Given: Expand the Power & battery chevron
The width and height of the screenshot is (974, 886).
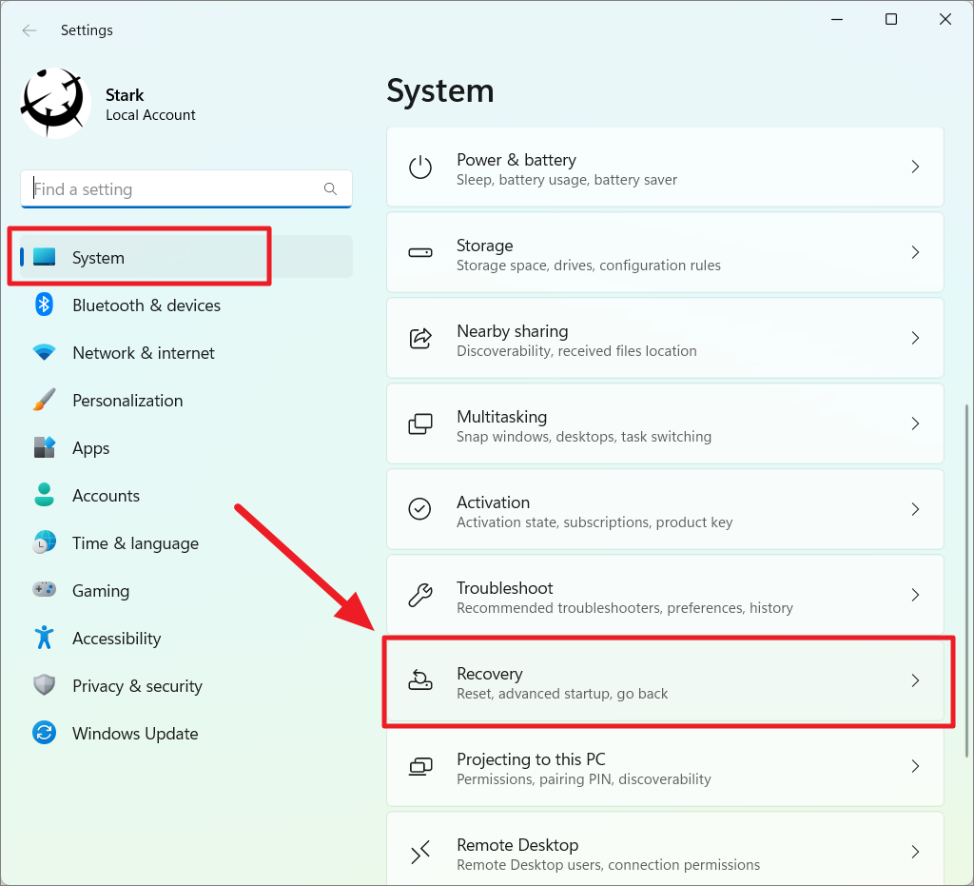Looking at the screenshot, I should tap(915, 167).
